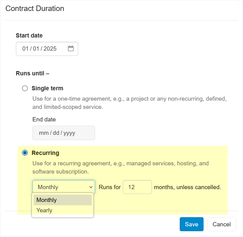Click the Start date label
The width and height of the screenshot is (243, 237).
[x=29, y=35]
